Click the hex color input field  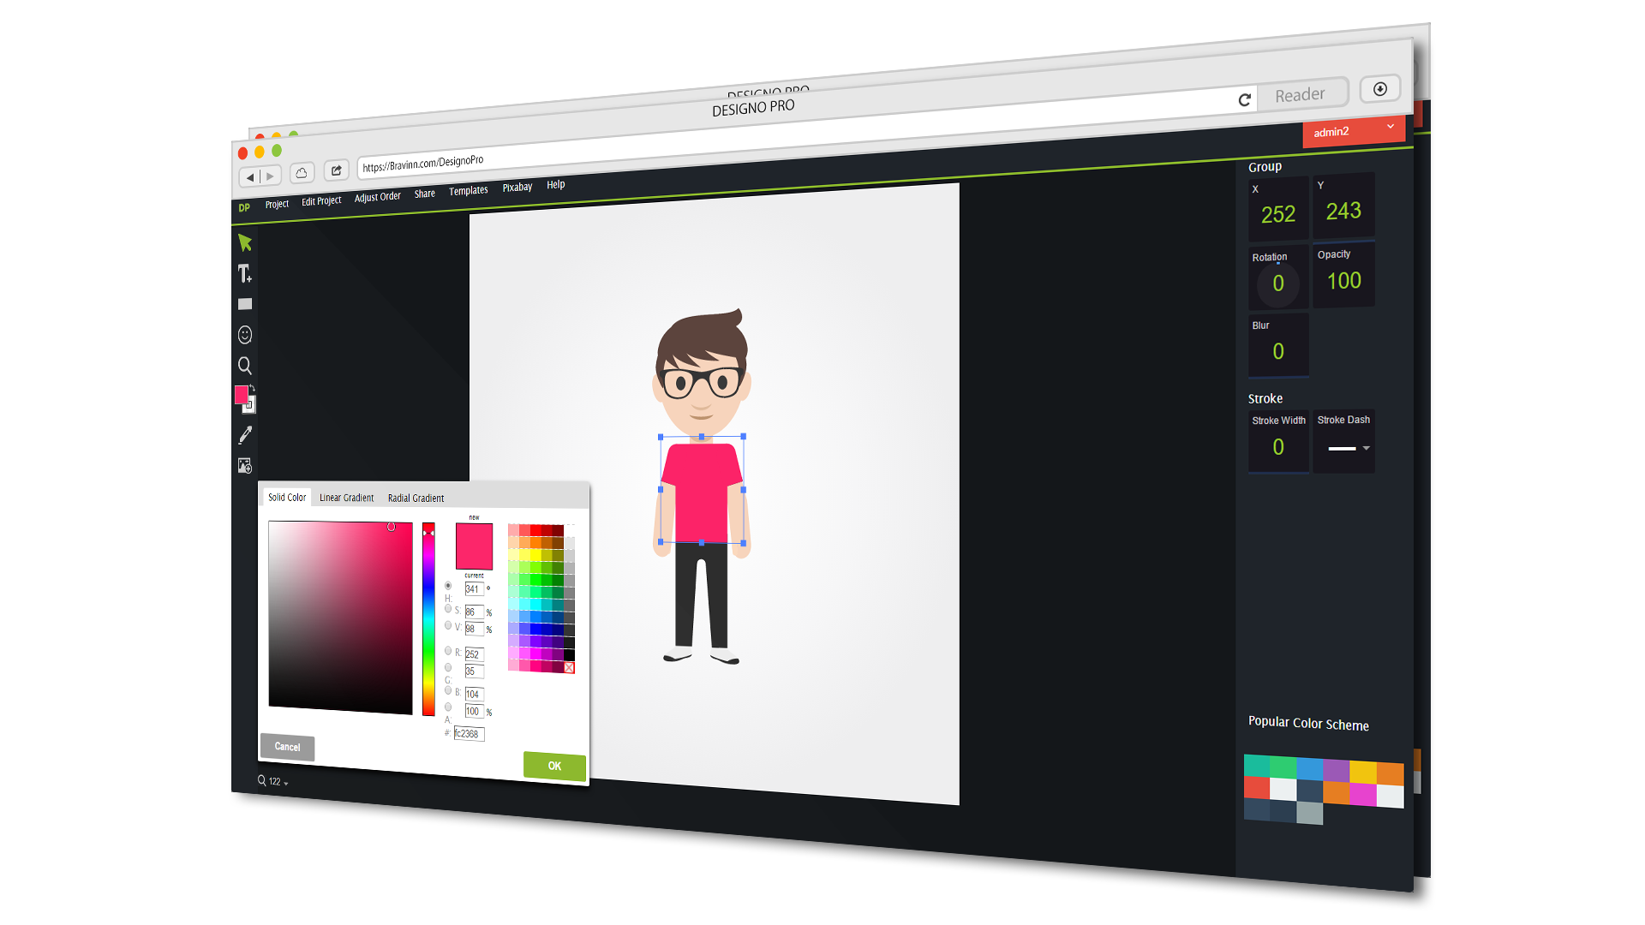click(470, 734)
